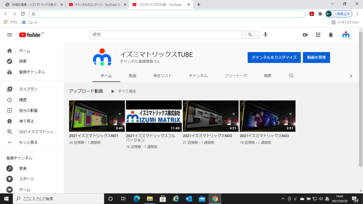
Task: Open 2021イズミマトリックスNO2 video thumbnail
Action: point(211,116)
